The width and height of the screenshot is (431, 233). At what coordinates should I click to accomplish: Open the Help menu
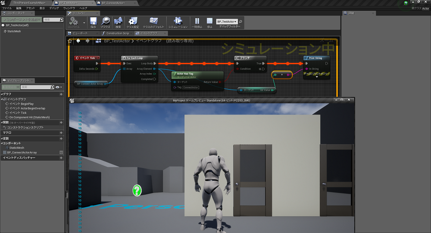coord(83,8)
